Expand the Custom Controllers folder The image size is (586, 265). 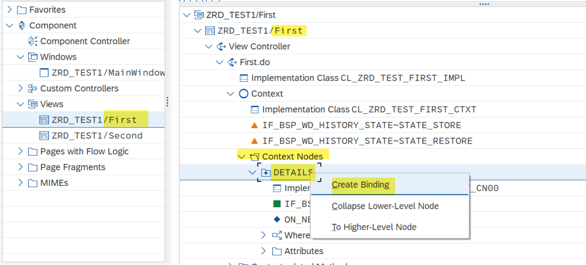pyautogui.click(x=21, y=89)
